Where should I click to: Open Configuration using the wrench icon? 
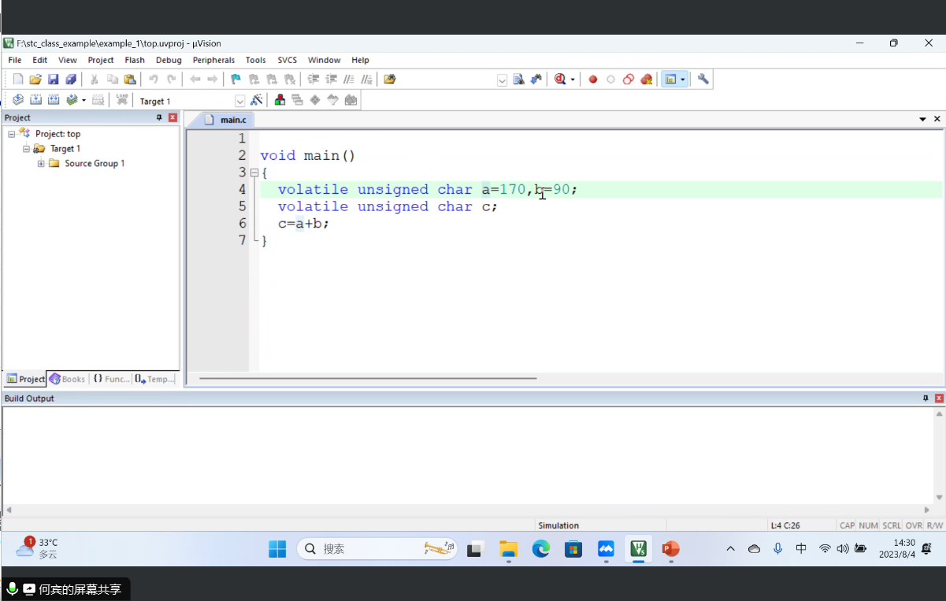point(703,79)
